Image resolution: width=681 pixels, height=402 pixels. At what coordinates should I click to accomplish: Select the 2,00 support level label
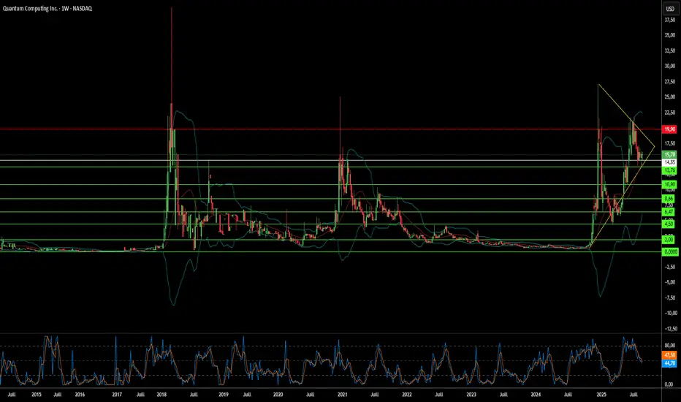coord(669,240)
